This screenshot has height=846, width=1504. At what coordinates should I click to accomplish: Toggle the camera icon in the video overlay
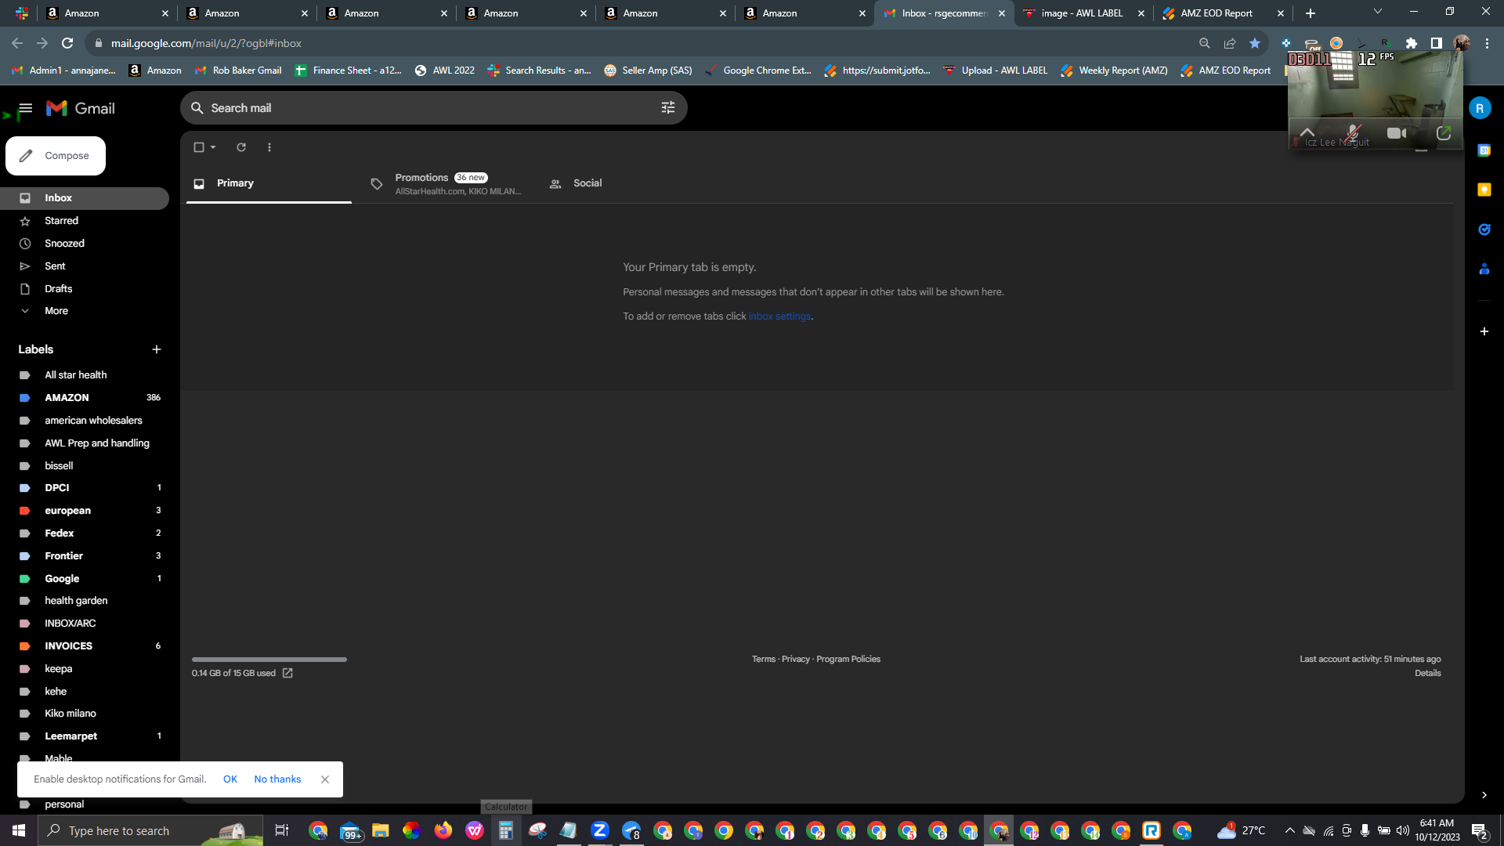(1396, 133)
